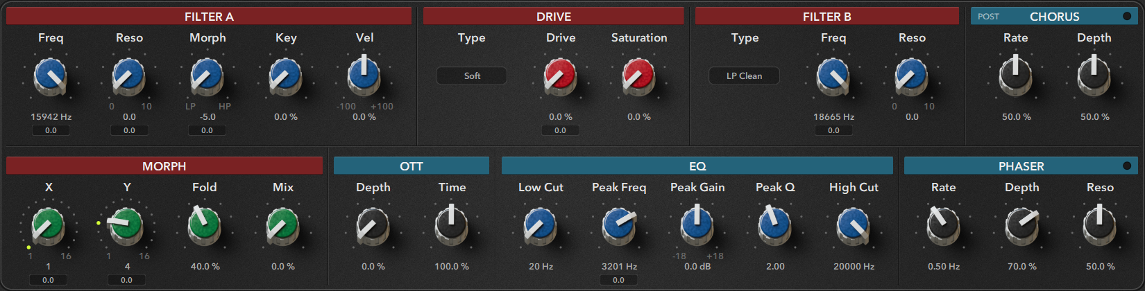Click the Chorus Depth knob
Viewport: 1145px width, 291px height.
(x=1094, y=76)
